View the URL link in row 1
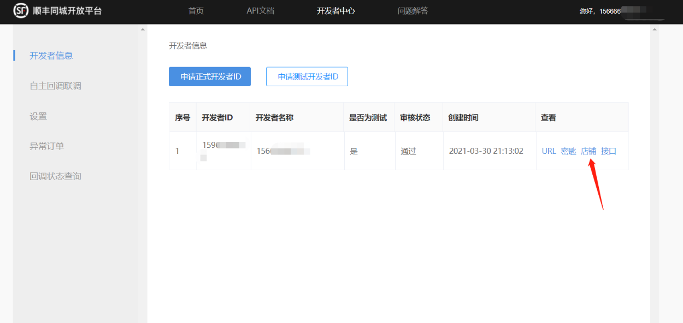683x323 pixels. coord(549,151)
